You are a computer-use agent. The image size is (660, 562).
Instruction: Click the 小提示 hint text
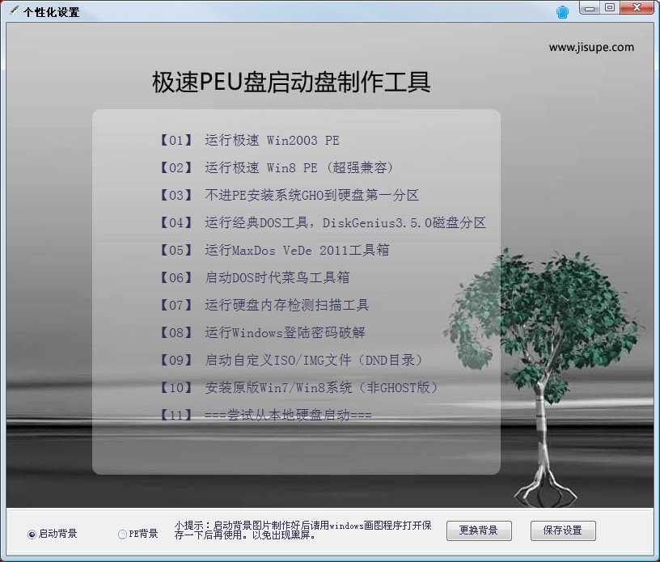coord(303,530)
